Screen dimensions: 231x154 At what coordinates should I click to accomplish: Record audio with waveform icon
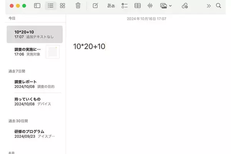click(150, 6)
